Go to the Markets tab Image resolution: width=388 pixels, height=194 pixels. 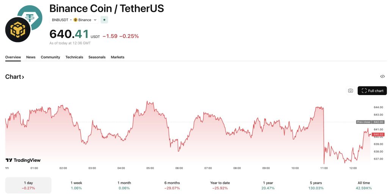(117, 57)
